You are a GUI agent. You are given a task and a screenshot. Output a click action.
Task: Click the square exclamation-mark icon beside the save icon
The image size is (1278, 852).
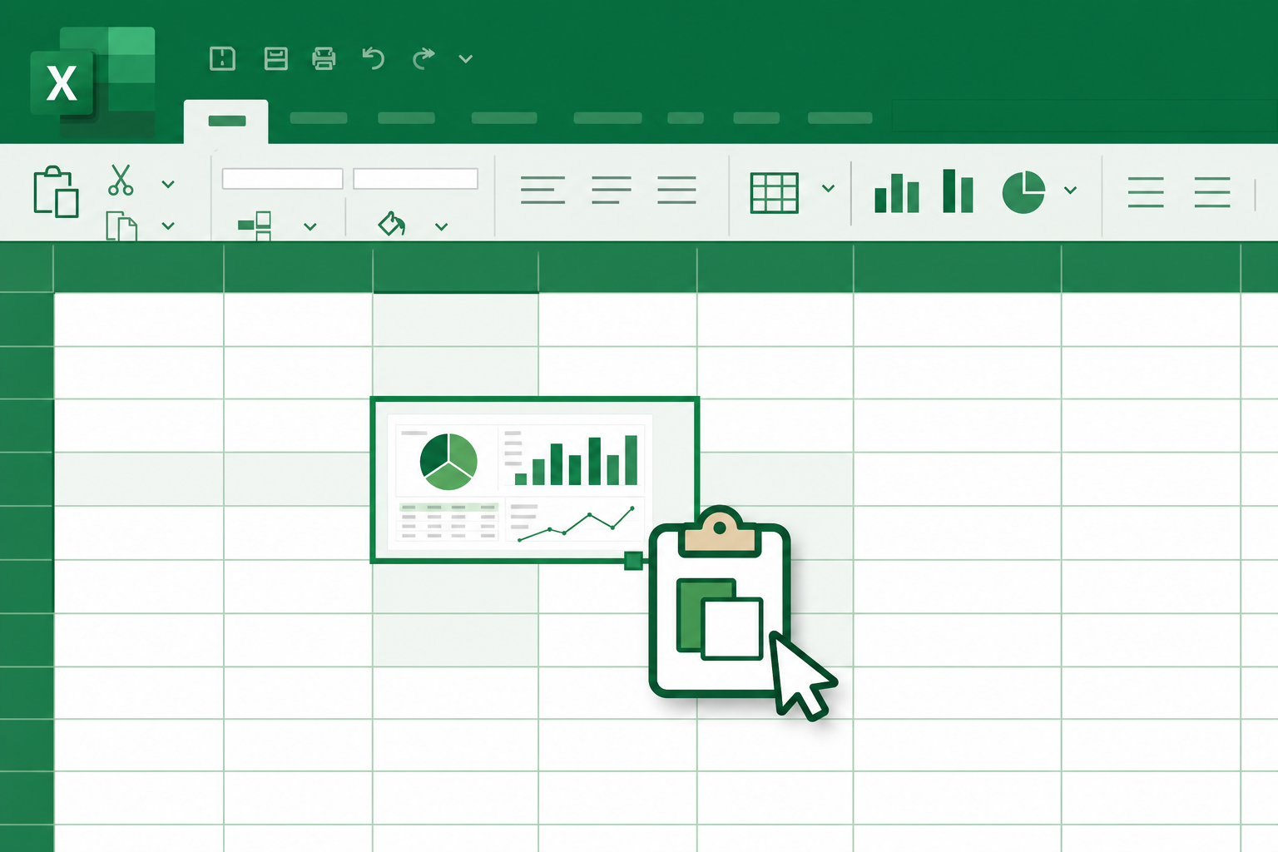(x=222, y=58)
